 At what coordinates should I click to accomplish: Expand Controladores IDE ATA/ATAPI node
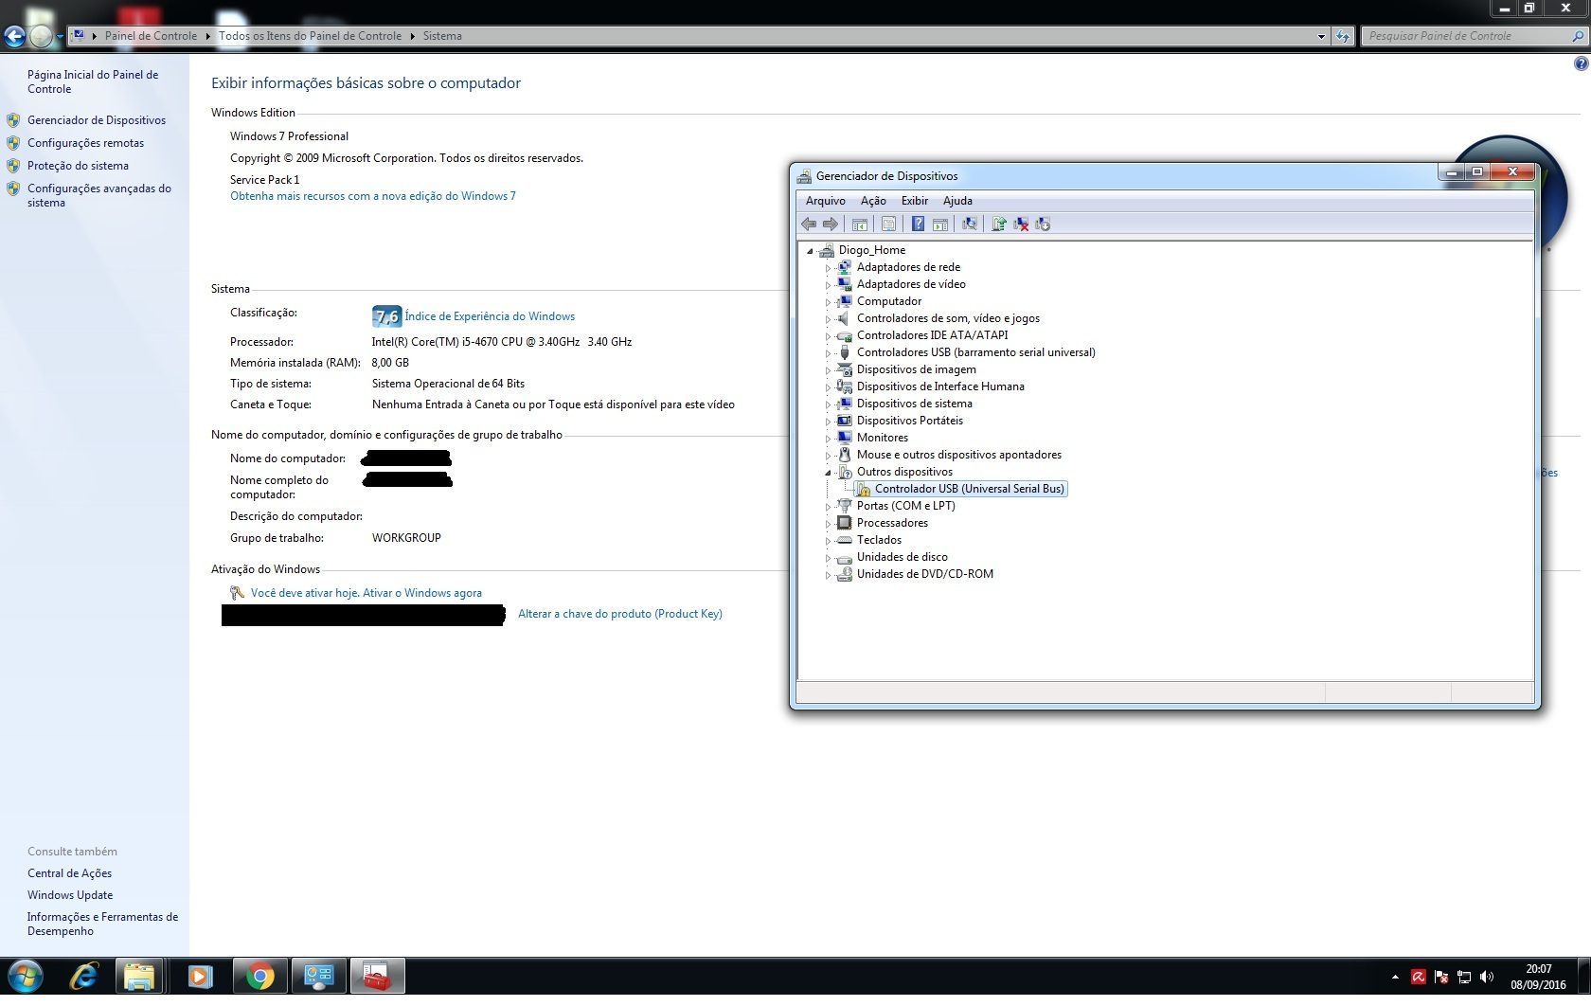(x=828, y=336)
